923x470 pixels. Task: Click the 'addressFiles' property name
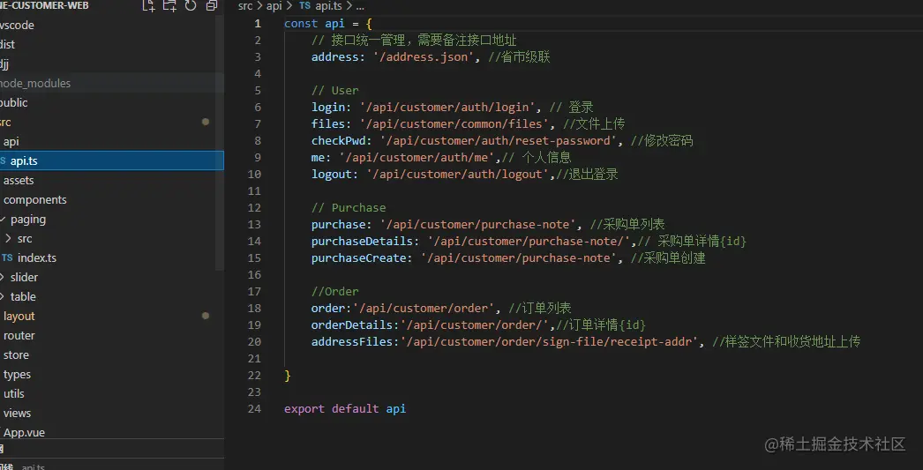point(352,342)
